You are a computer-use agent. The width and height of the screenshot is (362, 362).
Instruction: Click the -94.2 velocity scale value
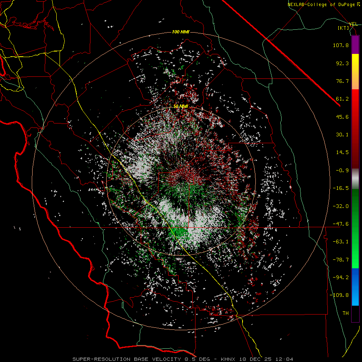pyautogui.click(x=341, y=278)
